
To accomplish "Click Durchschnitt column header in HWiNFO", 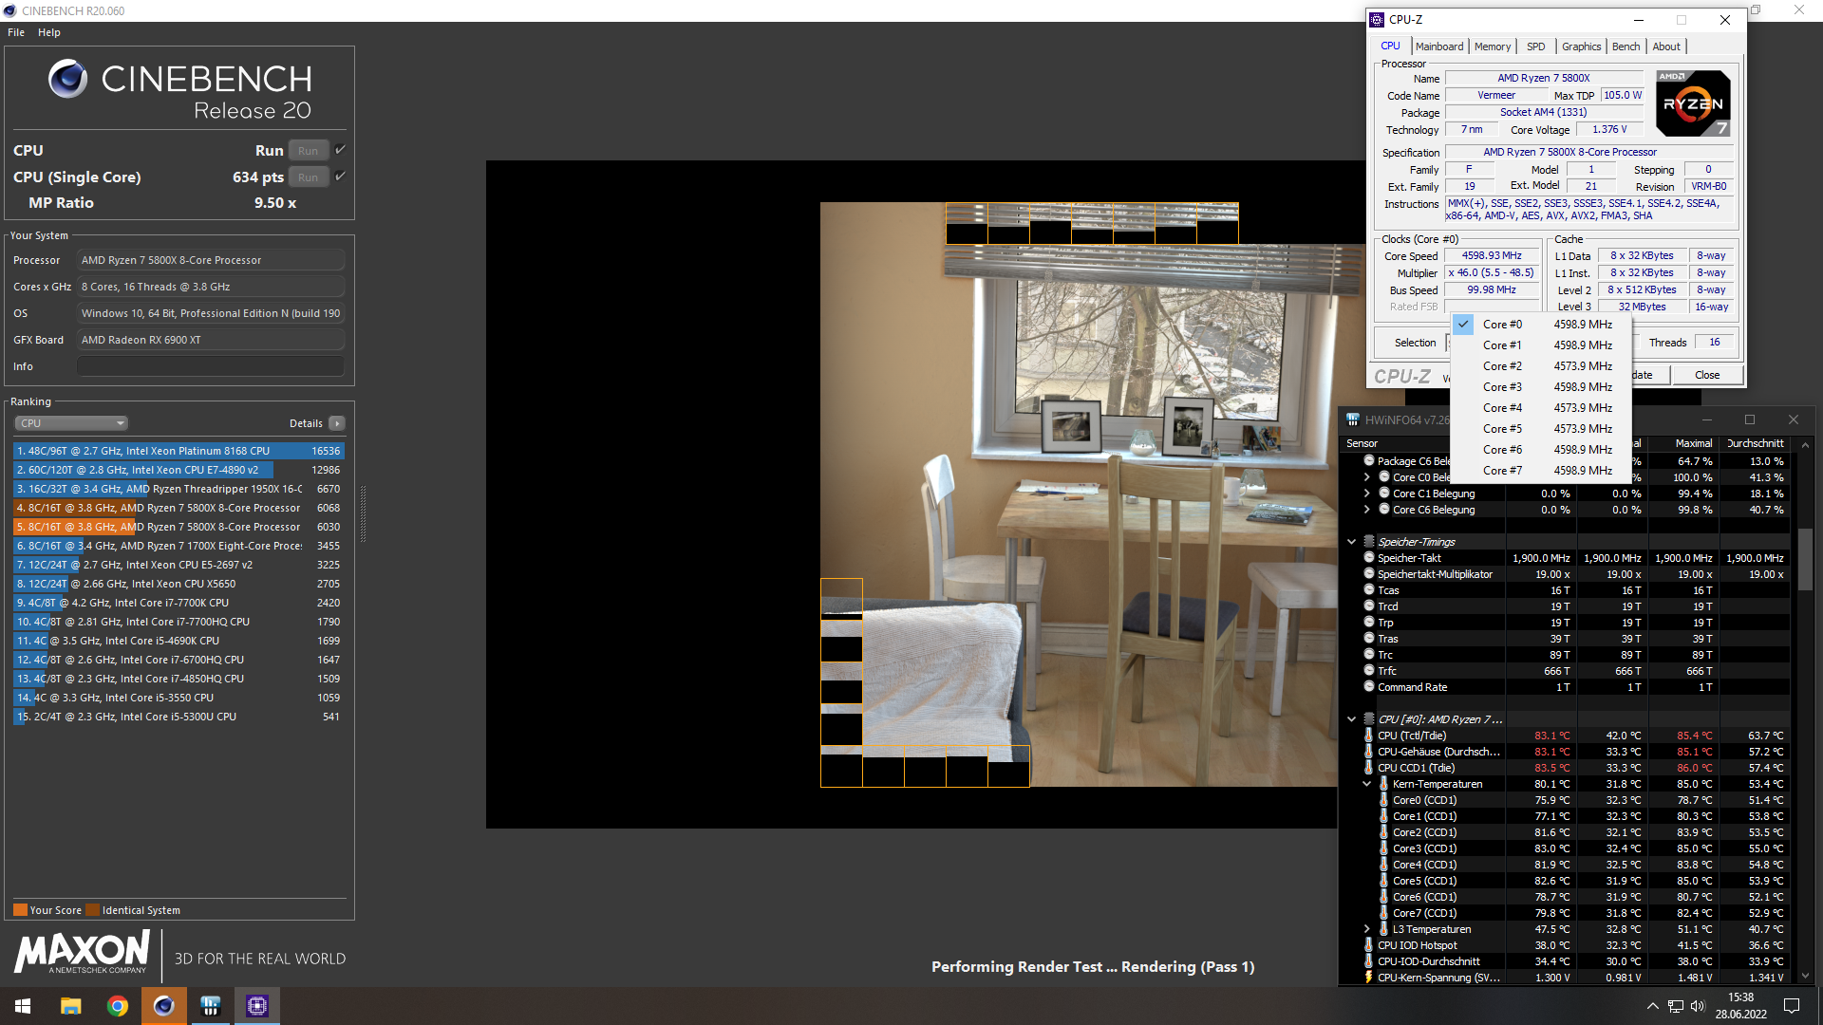I will (x=1756, y=443).
